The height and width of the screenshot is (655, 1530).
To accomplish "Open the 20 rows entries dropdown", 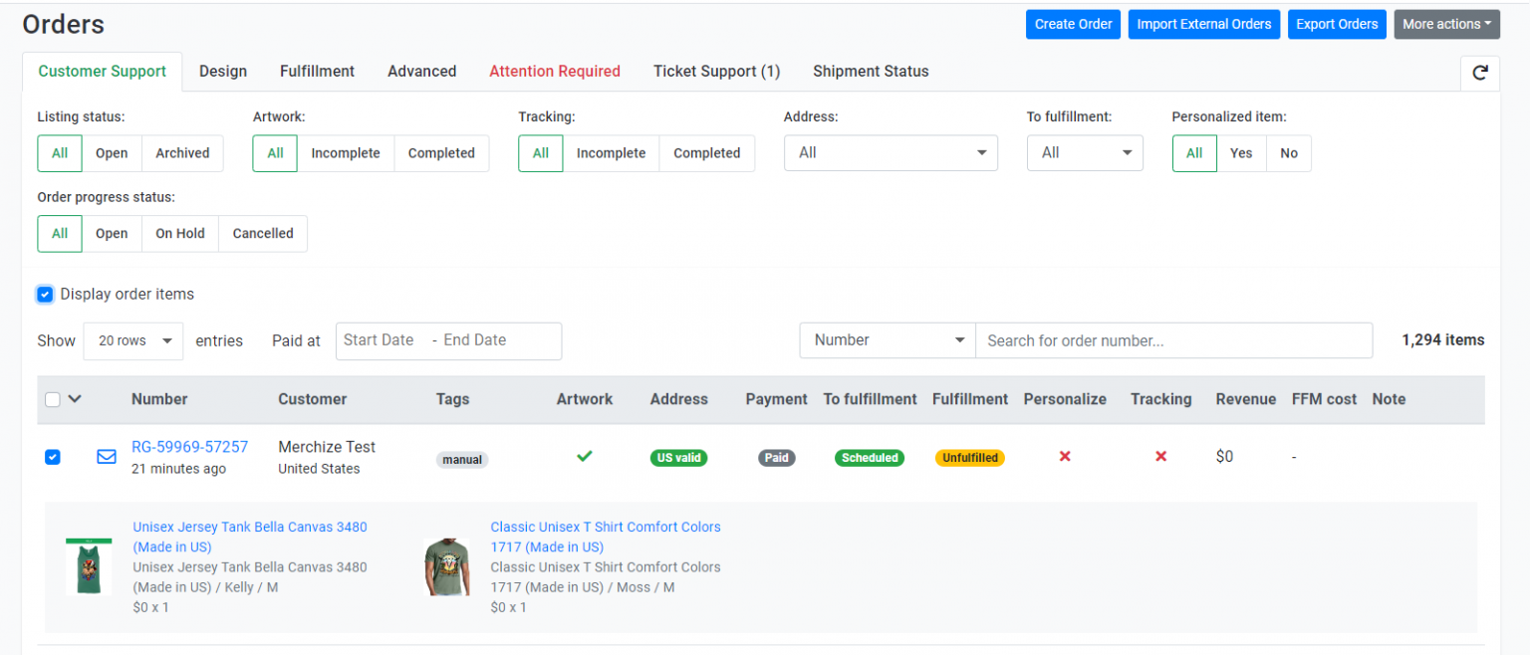I will (133, 340).
